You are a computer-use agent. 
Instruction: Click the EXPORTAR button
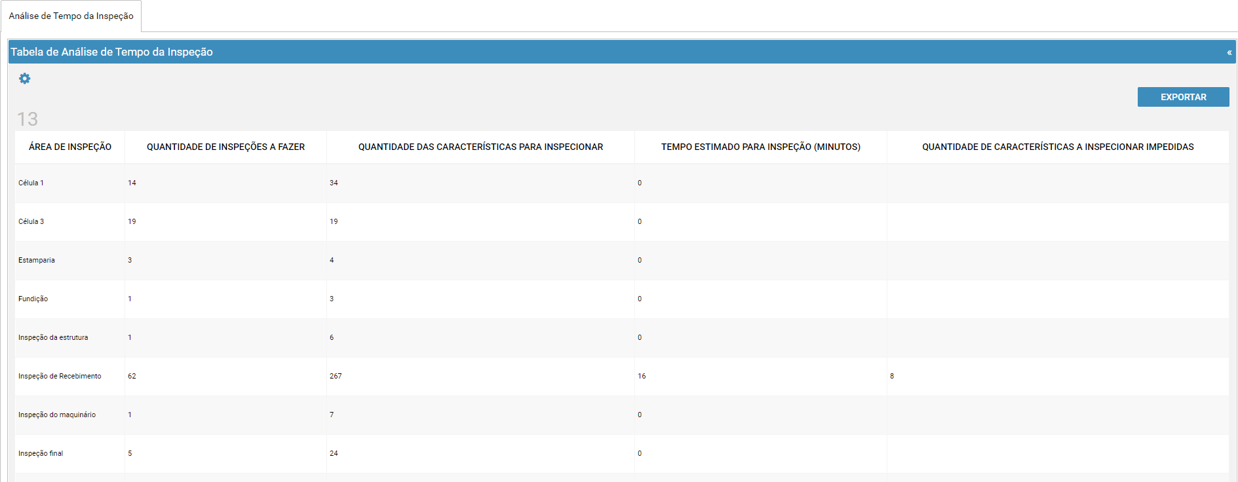1183,97
